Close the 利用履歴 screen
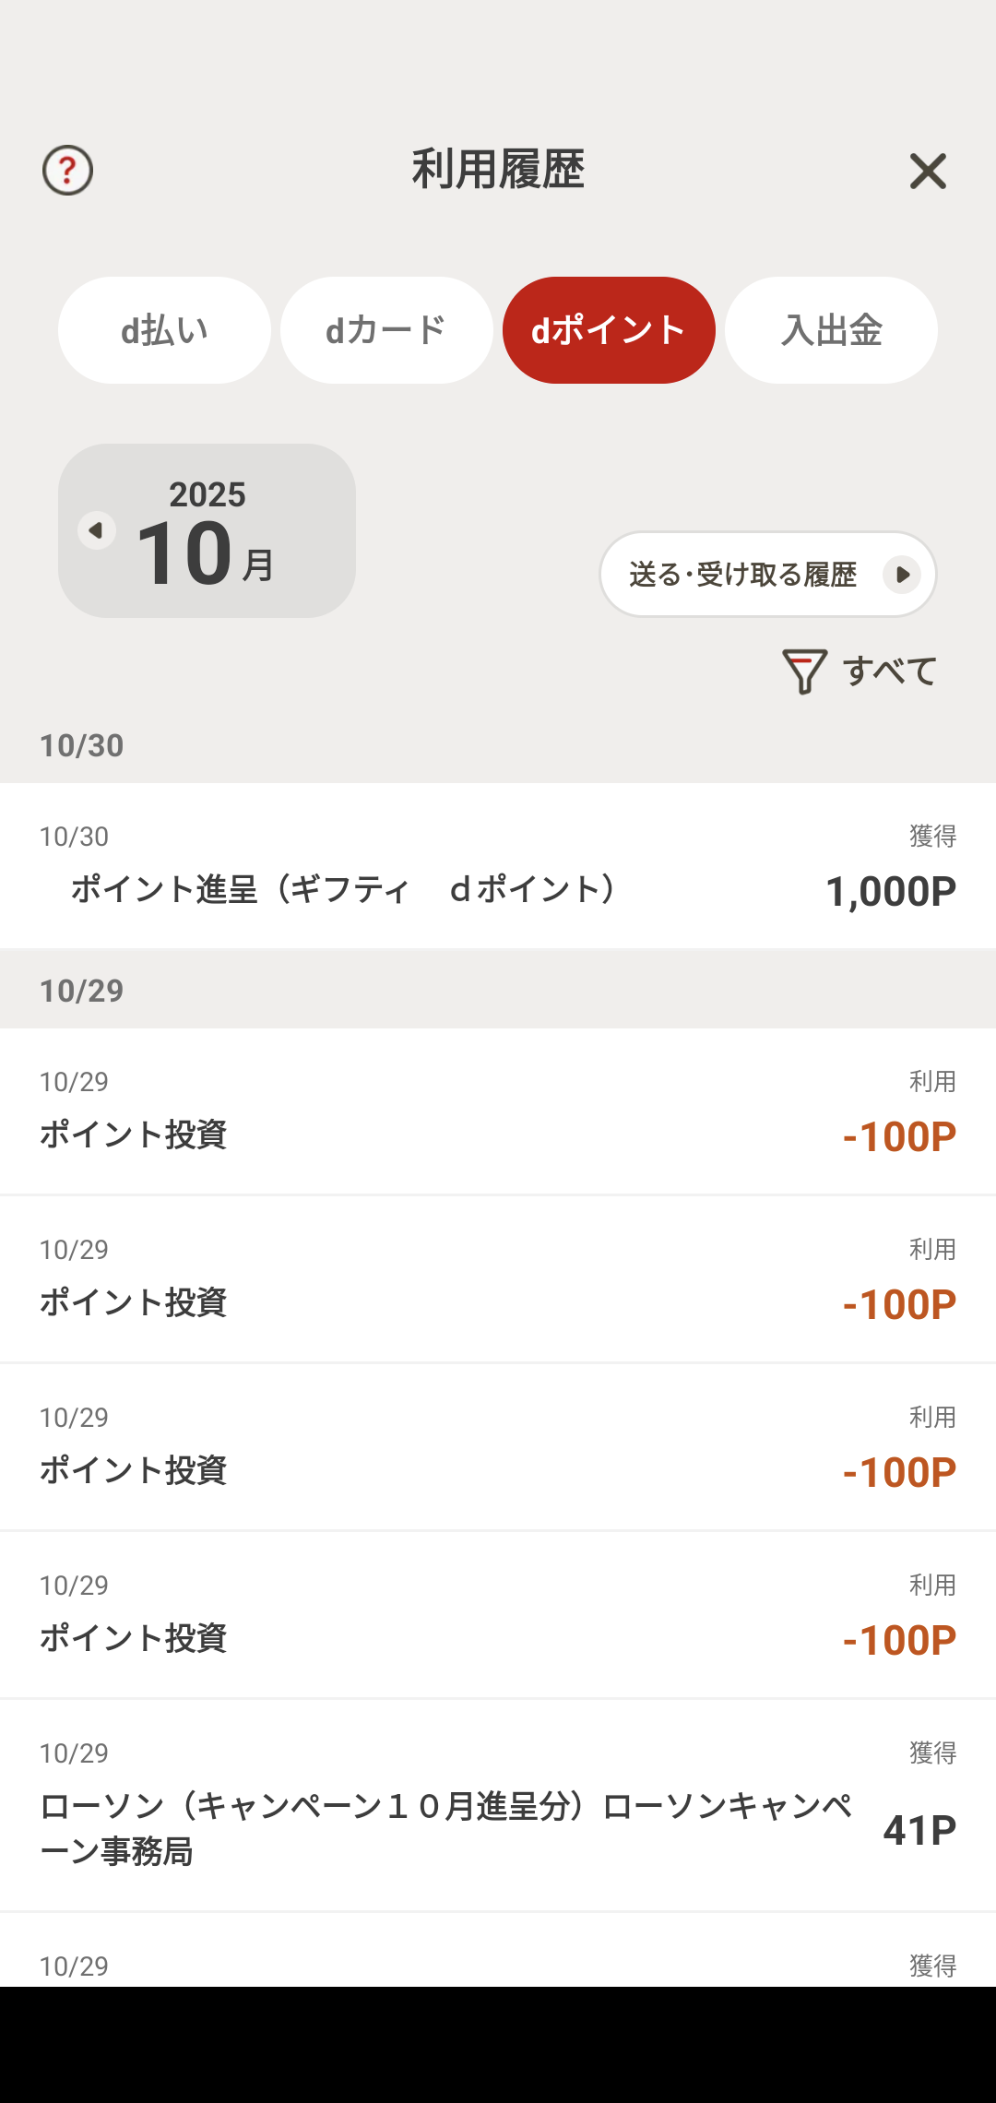The height and width of the screenshot is (2103, 996). (928, 172)
